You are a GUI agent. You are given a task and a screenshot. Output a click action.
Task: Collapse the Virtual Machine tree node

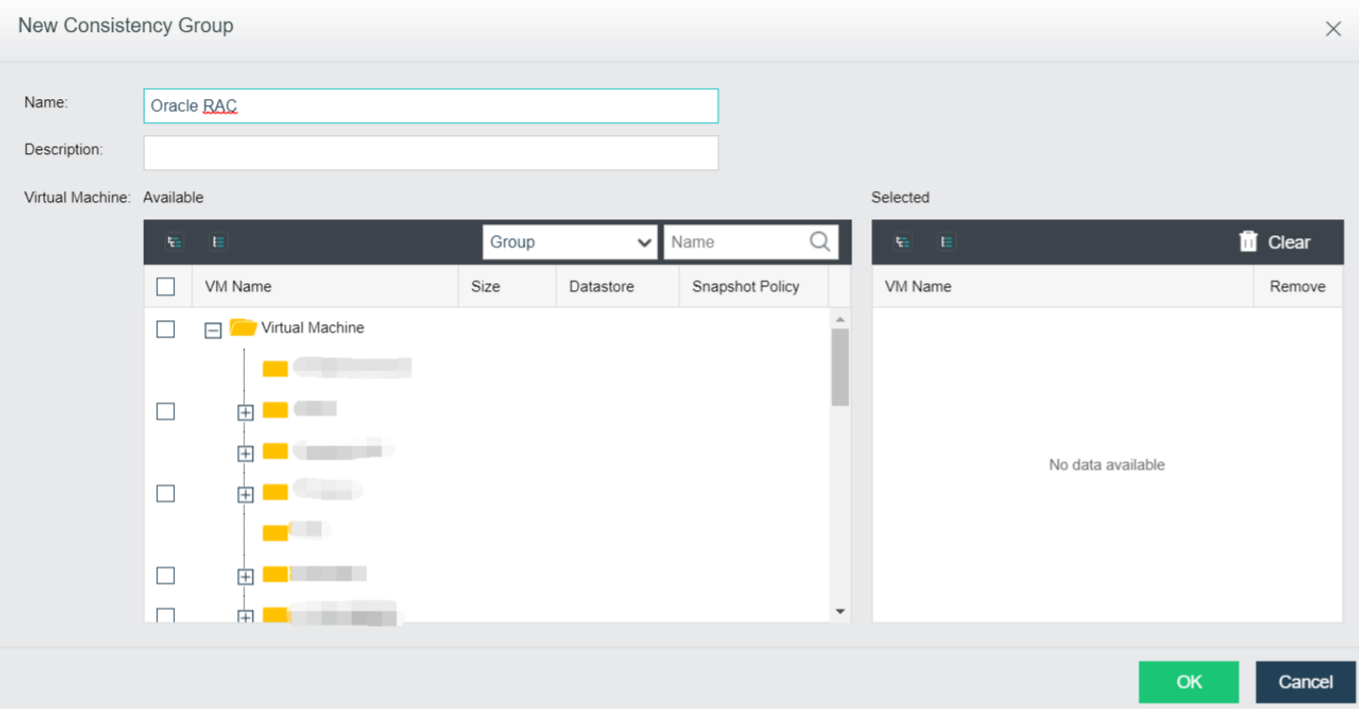pos(214,330)
